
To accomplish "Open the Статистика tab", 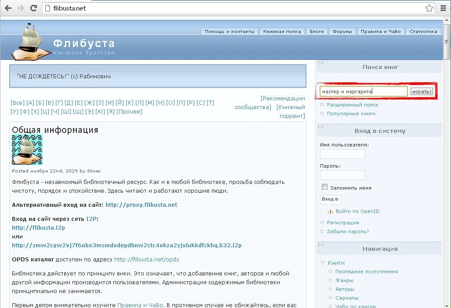I will pos(423,31).
